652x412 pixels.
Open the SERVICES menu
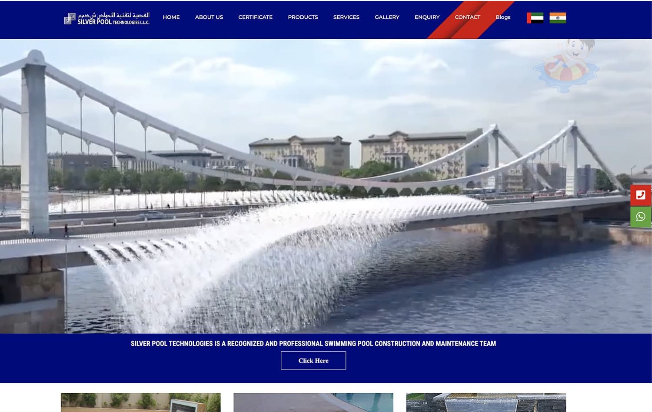coord(346,17)
